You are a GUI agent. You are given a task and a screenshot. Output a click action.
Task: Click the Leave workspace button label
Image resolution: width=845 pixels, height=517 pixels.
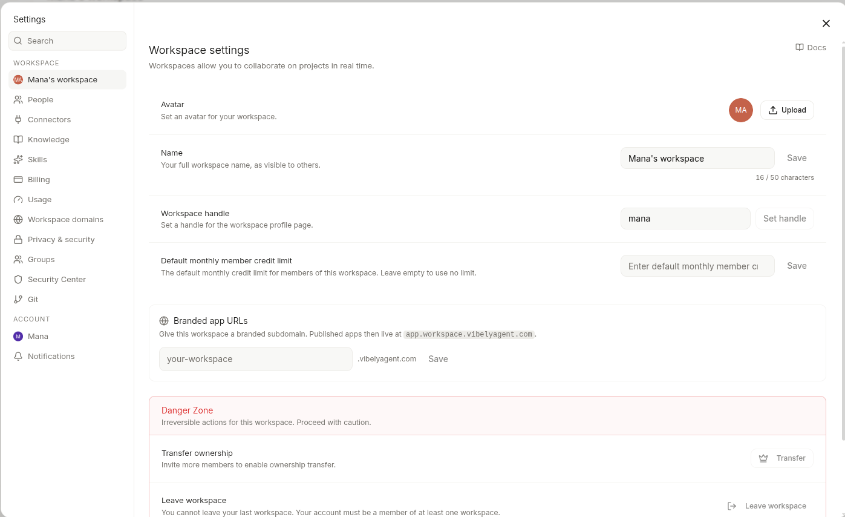click(775, 506)
